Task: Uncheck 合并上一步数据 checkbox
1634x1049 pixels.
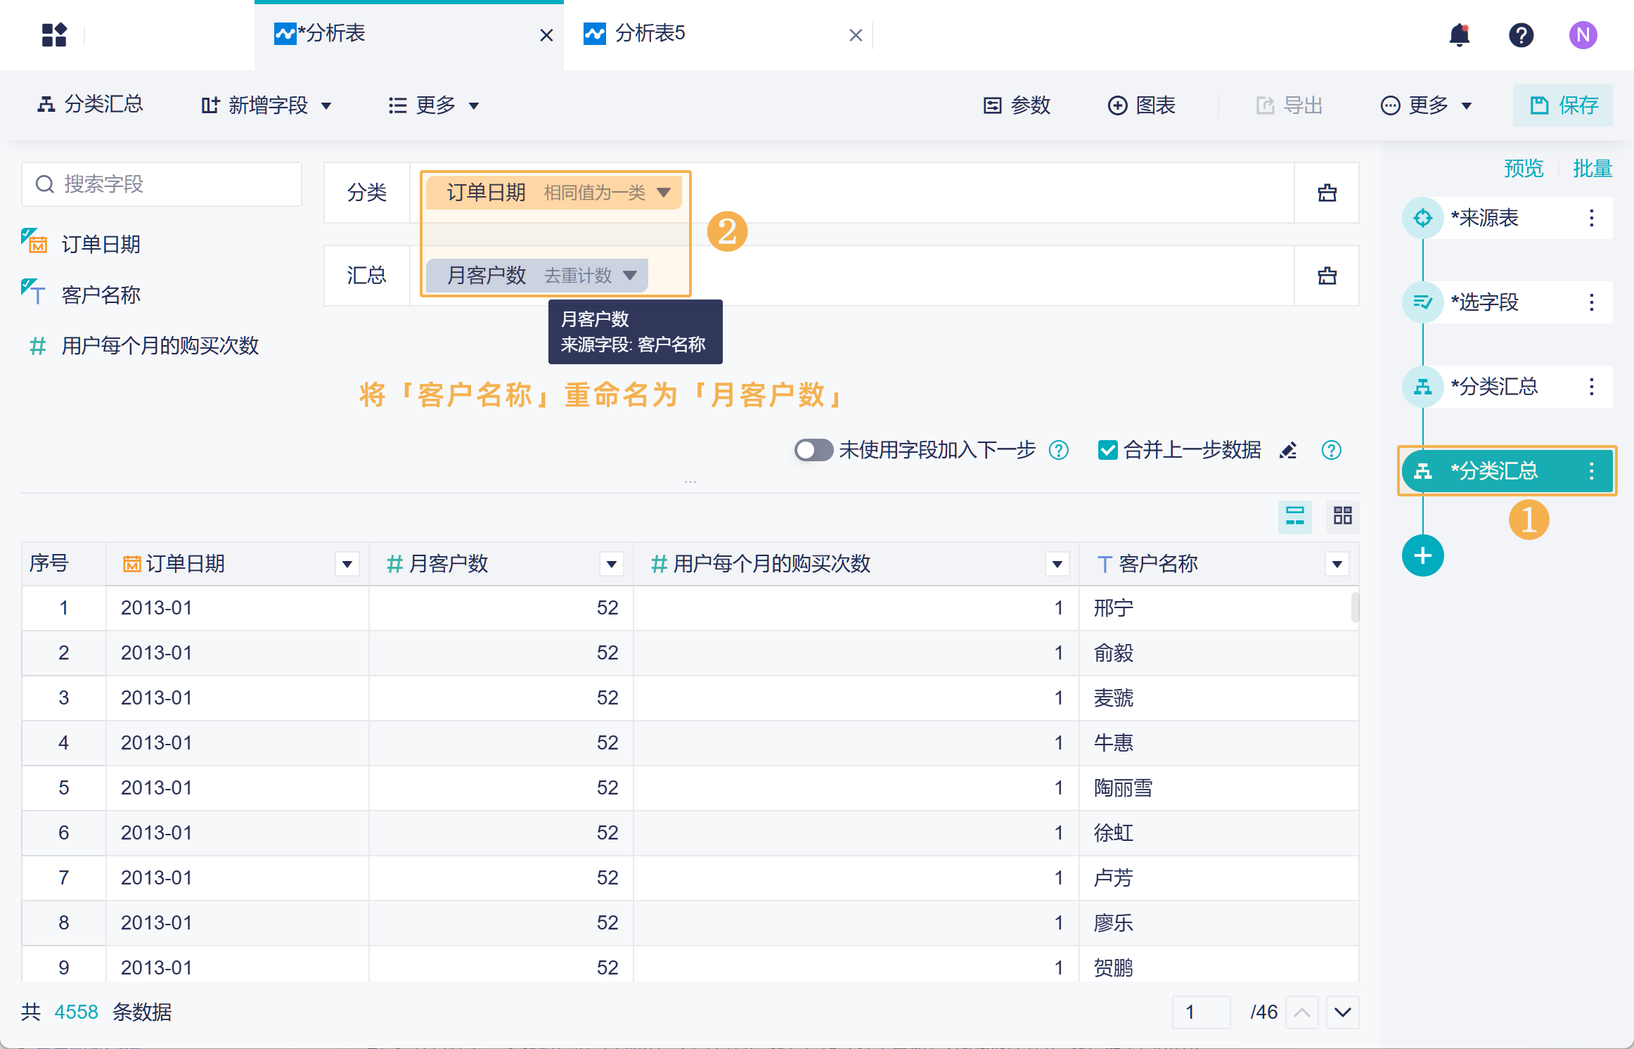Action: pos(1107,450)
